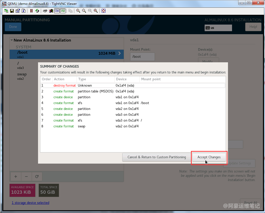This screenshot has width=265, height=213.
Task: Select row 3 create device vda1
Action: pyautogui.click(x=133, y=97)
